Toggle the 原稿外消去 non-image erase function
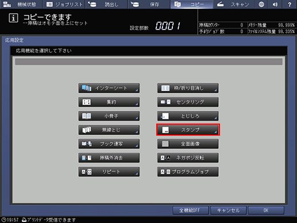The height and width of the screenshot is (223, 297). pos(109,157)
